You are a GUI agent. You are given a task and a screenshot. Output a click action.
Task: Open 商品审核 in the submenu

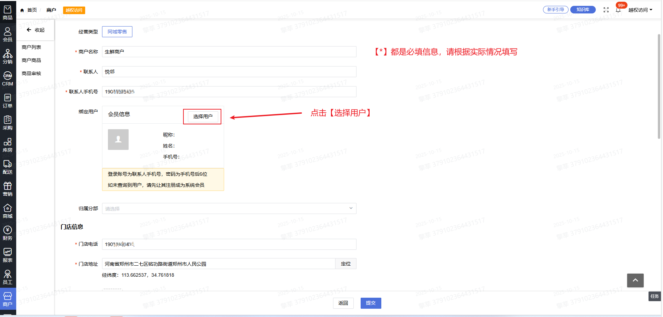(31, 73)
